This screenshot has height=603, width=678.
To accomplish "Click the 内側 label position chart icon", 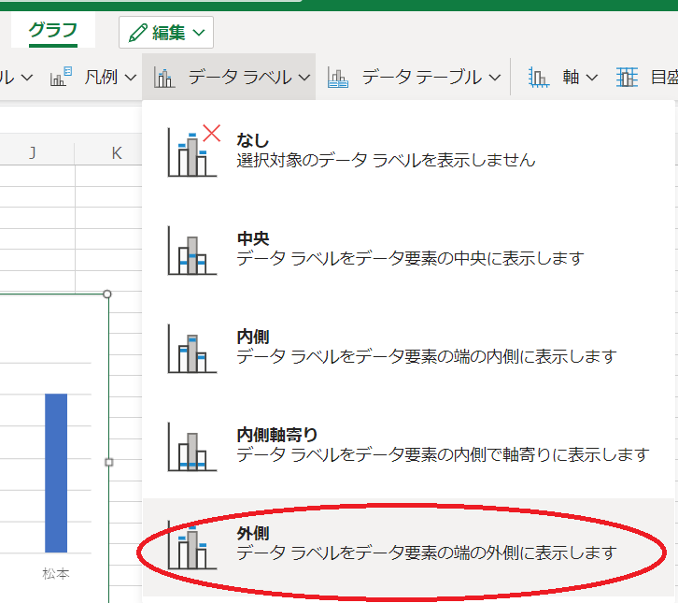I will (x=186, y=348).
